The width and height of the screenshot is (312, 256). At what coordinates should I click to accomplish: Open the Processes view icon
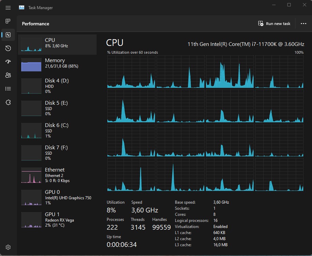(8, 21)
